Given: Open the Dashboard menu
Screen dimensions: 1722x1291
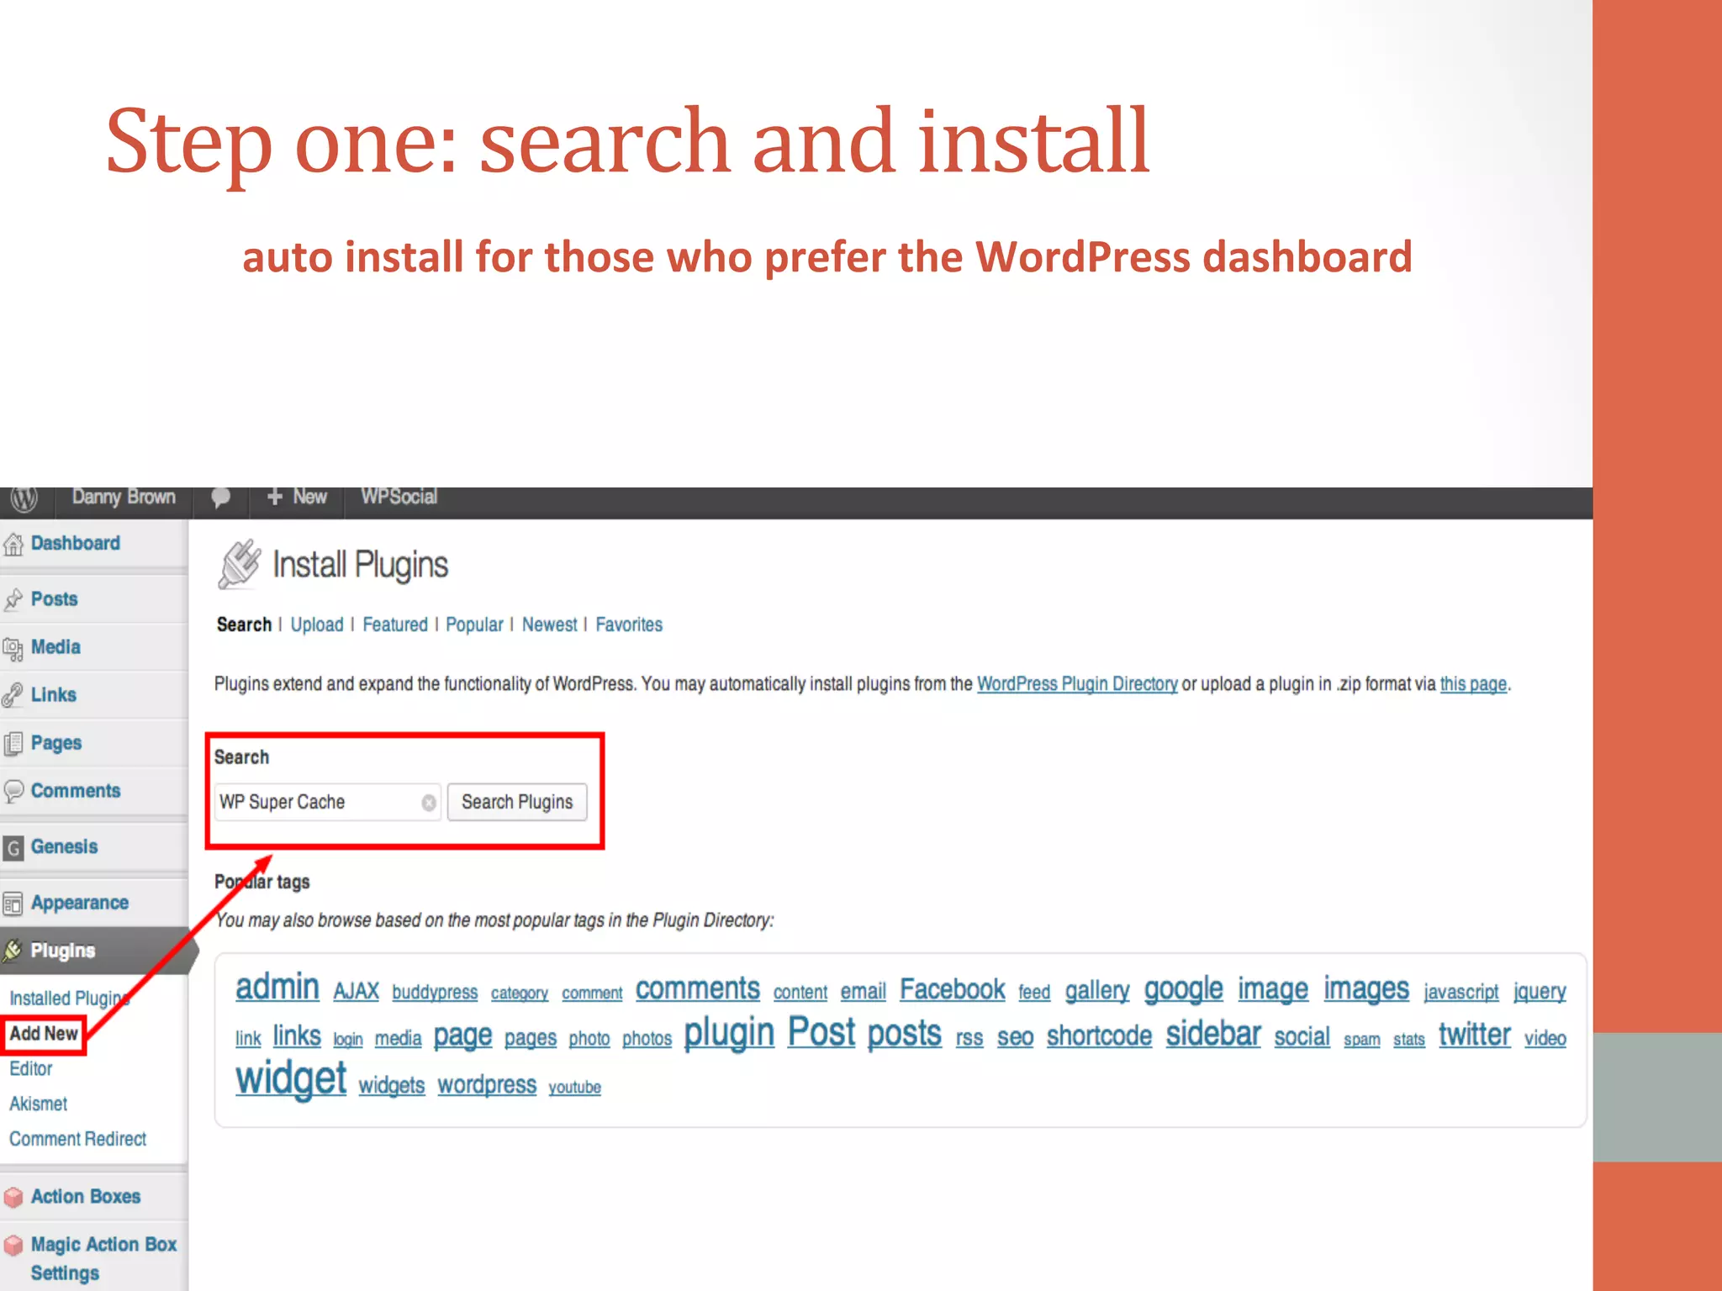Looking at the screenshot, I should tap(76, 543).
